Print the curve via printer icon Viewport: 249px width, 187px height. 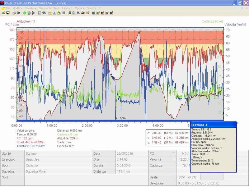(x=14, y=13)
